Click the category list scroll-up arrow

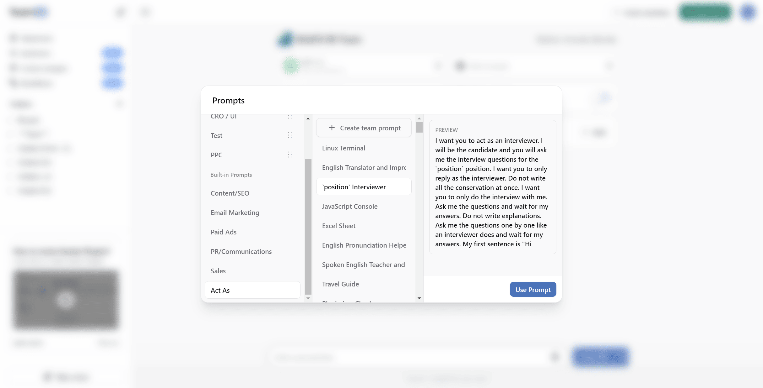308,118
